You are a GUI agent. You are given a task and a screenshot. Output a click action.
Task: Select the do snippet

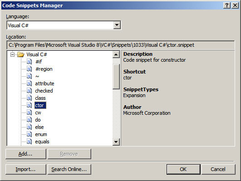(38, 120)
